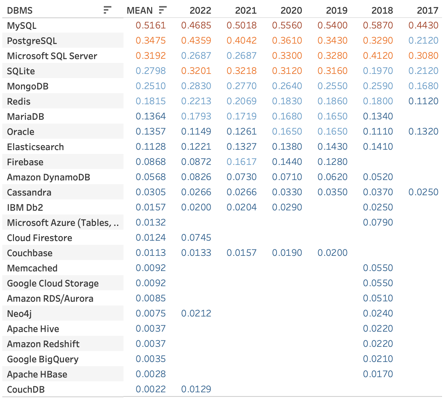Click Neo4j 2022 value 0.0212

click(x=196, y=313)
